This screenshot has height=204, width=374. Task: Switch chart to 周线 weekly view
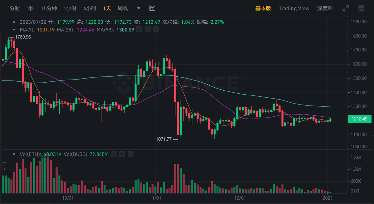[122, 8]
